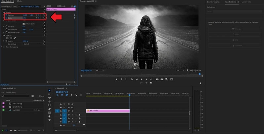The image size is (264, 134).
Task: Select the Hand tool
Action: pyautogui.click(x=50, y=117)
